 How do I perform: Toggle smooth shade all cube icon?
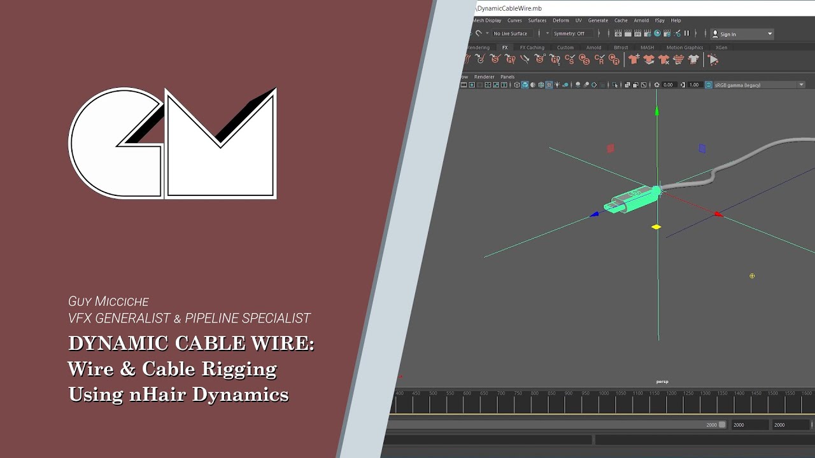click(x=525, y=85)
